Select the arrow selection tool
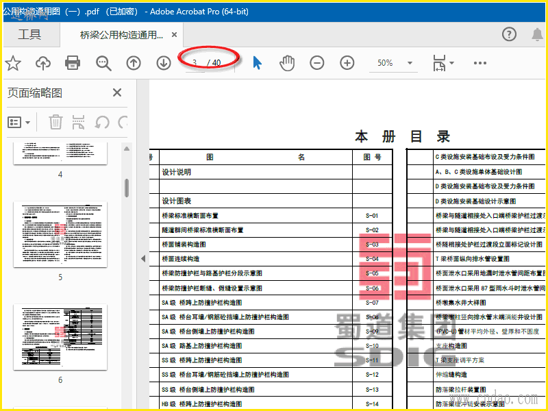 point(258,63)
